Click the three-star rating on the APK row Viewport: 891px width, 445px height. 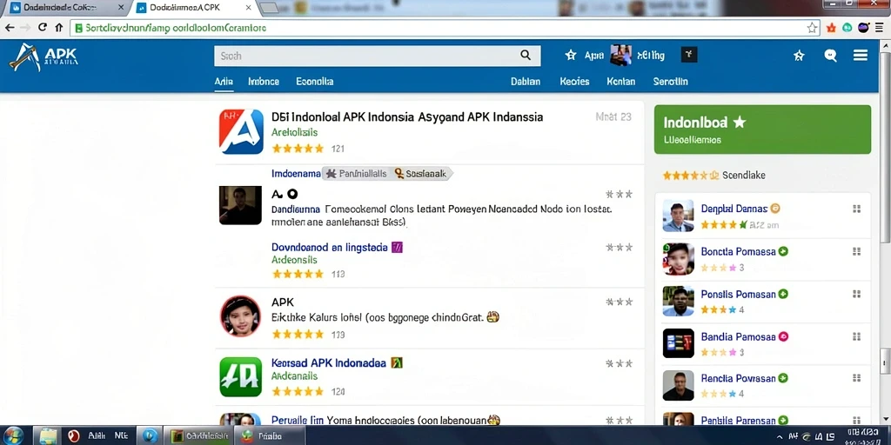619,302
